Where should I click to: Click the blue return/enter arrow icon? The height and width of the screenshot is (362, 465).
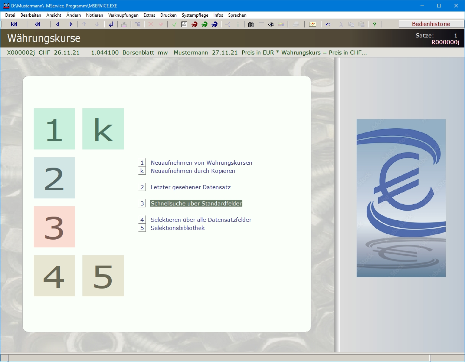111,24
